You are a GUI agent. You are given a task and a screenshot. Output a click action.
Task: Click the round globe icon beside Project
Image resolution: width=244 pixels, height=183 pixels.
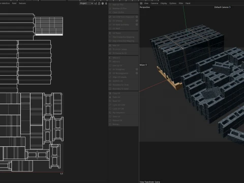tap(103, 4)
